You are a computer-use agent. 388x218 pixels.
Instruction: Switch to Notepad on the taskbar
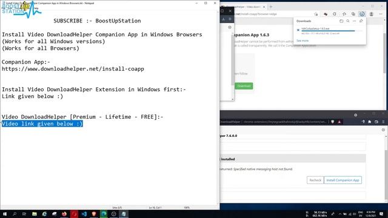click(x=124, y=214)
